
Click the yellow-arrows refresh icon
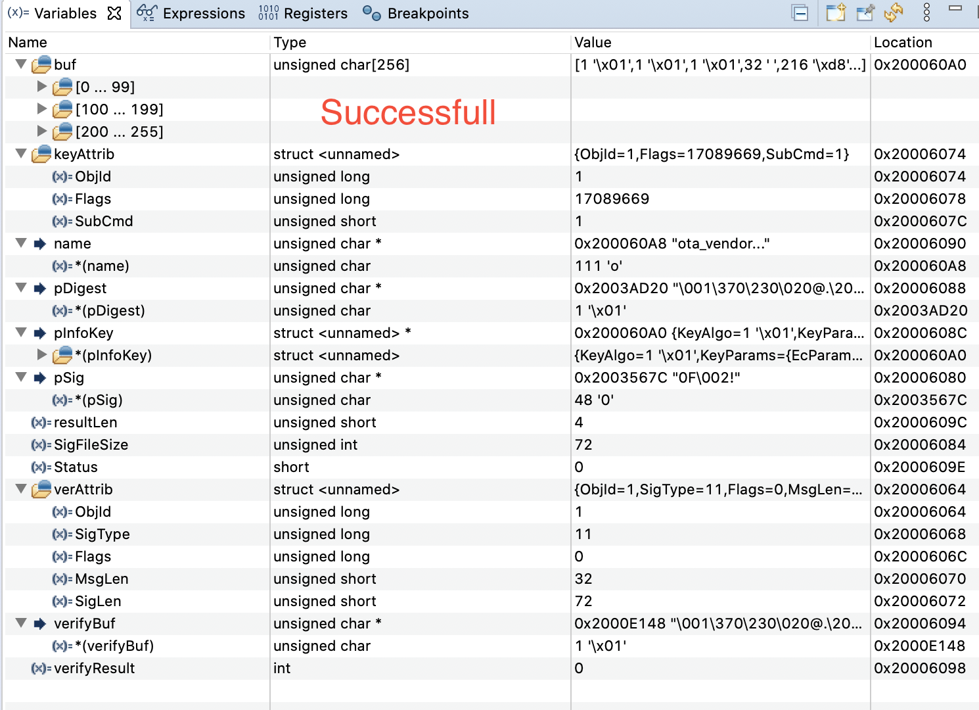(x=894, y=12)
